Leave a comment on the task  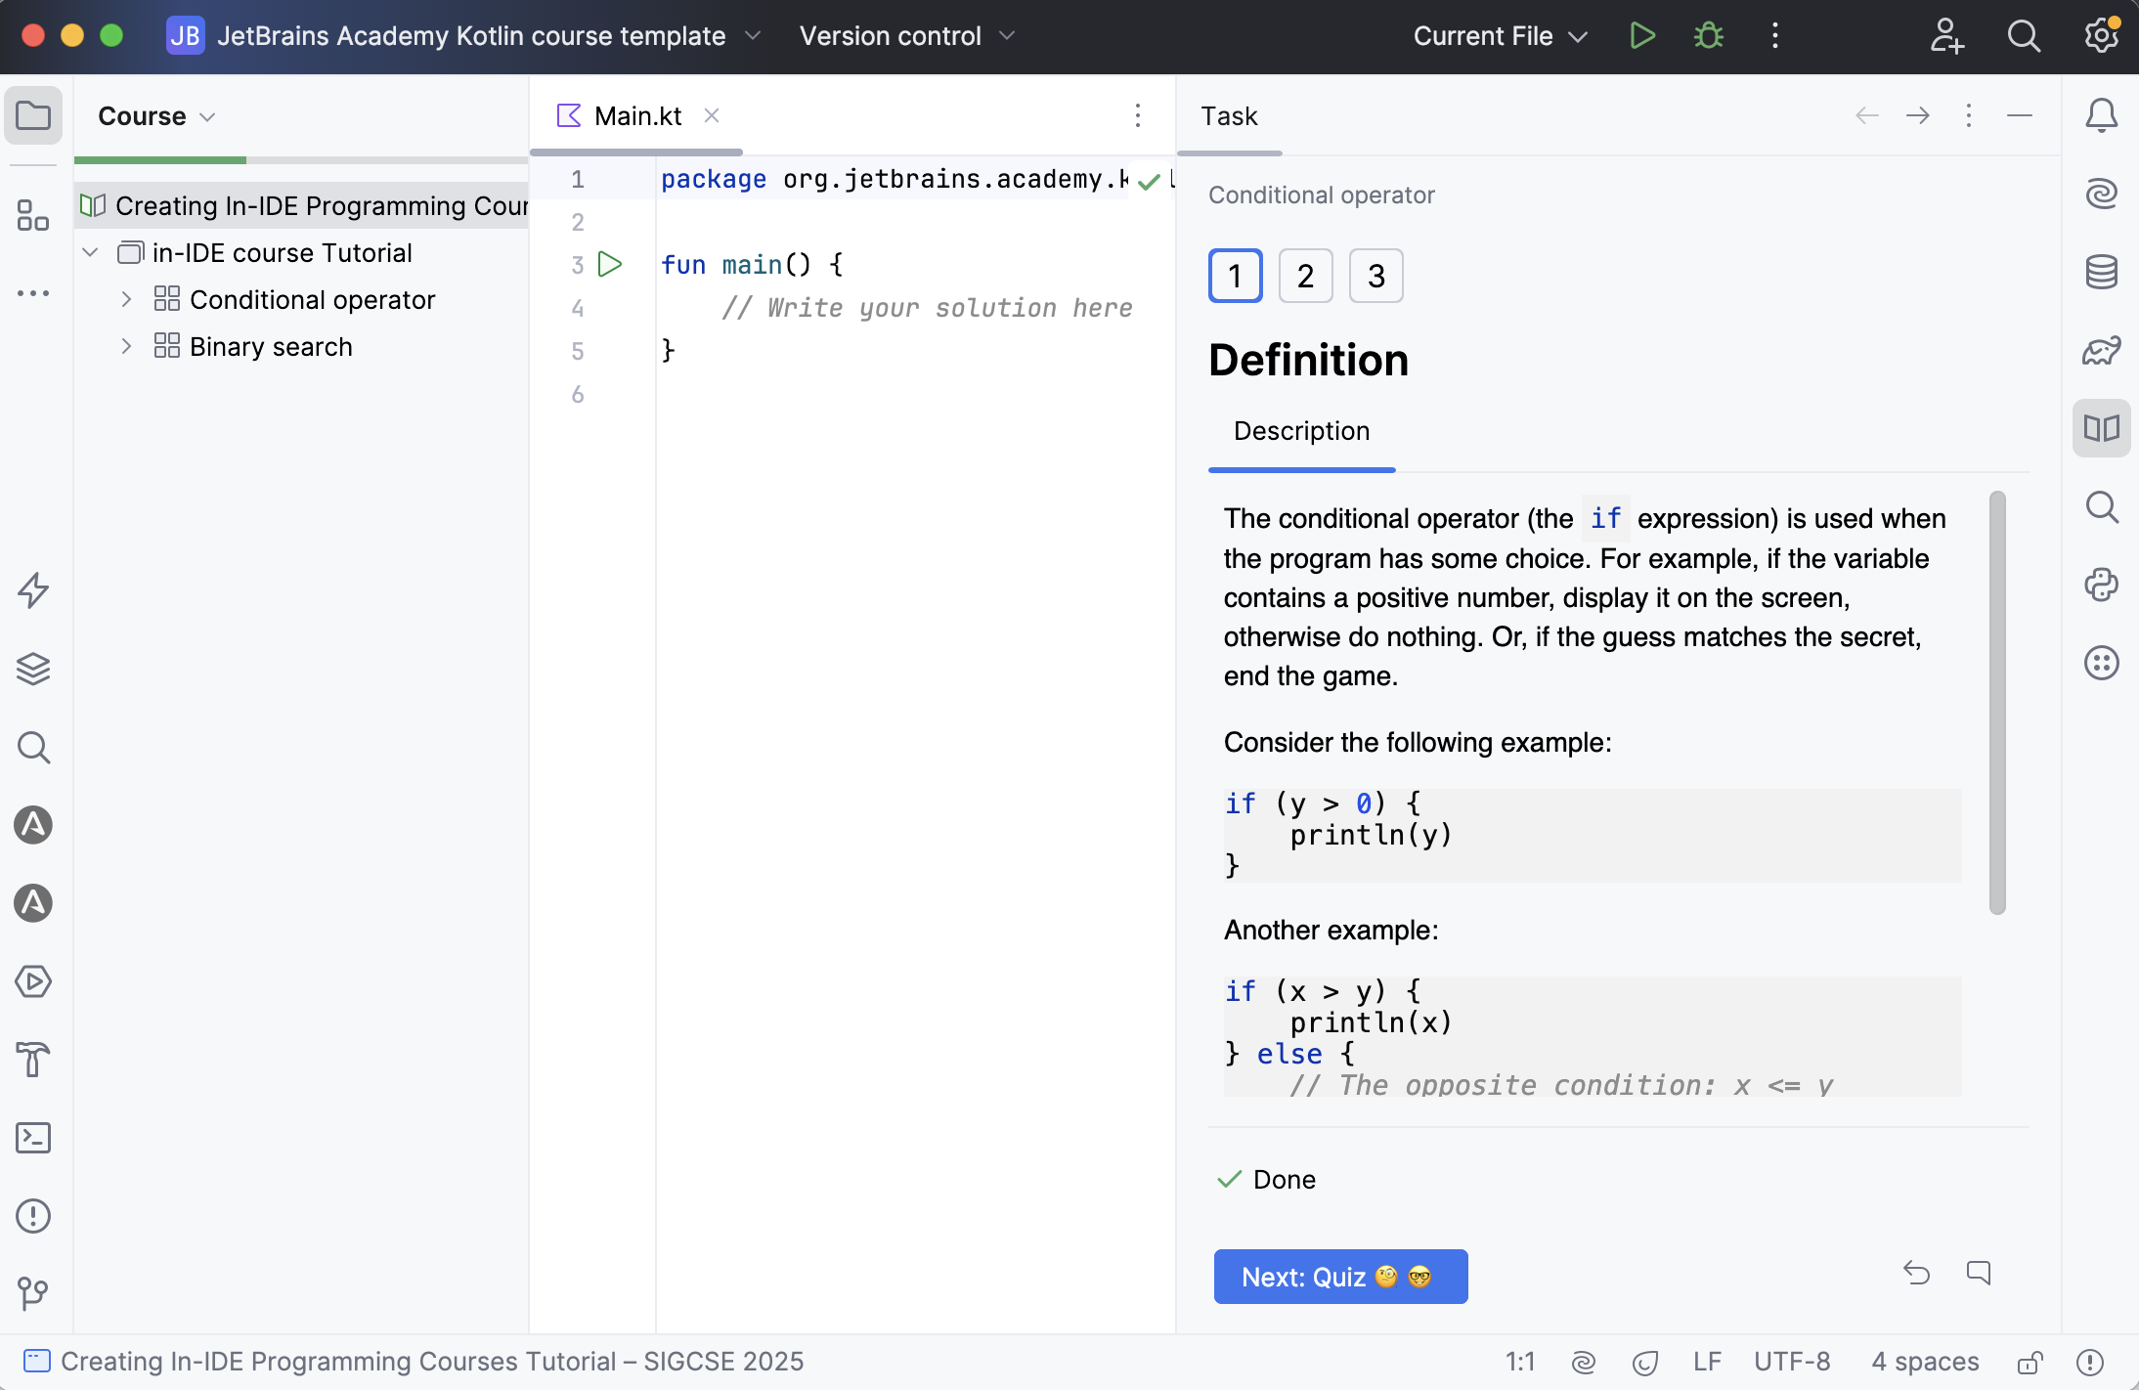(x=1979, y=1273)
